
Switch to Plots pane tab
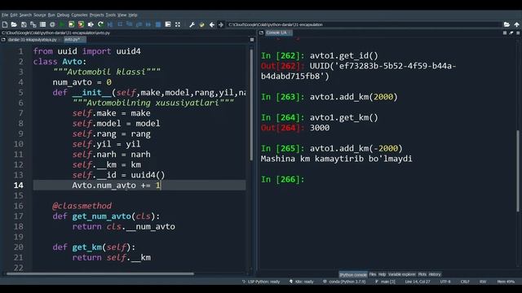click(422, 274)
